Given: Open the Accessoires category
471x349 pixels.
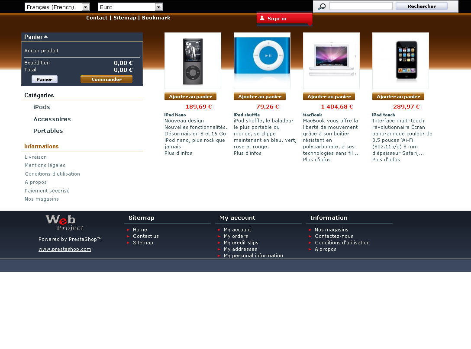Looking at the screenshot, I should 52,119.
